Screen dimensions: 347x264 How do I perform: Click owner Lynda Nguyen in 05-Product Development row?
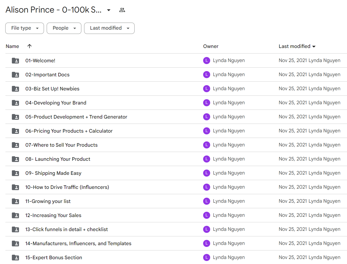229,117
